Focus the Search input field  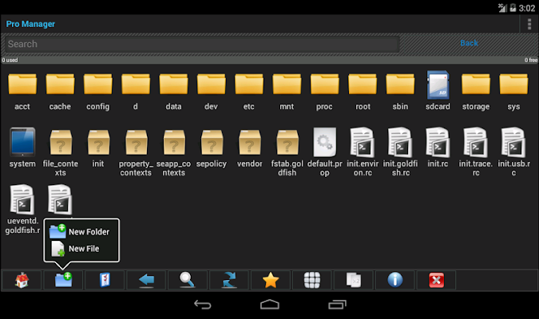point(202,44)
